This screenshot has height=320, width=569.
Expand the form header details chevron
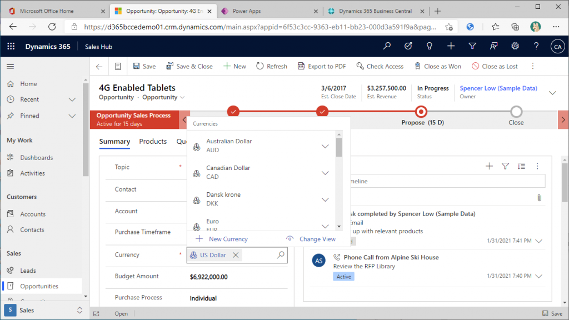pos(552,93)
